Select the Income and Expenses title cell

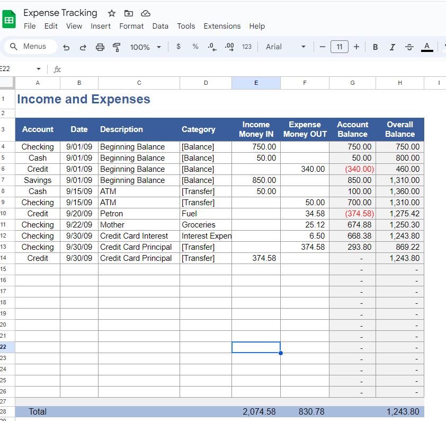83,99
